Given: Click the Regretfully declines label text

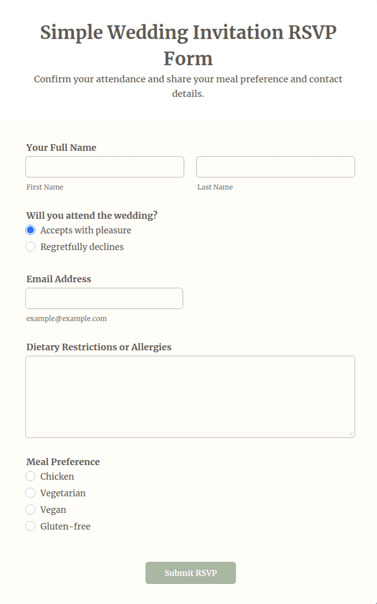Looking at the screenshot, I should (x=82, y=247).
